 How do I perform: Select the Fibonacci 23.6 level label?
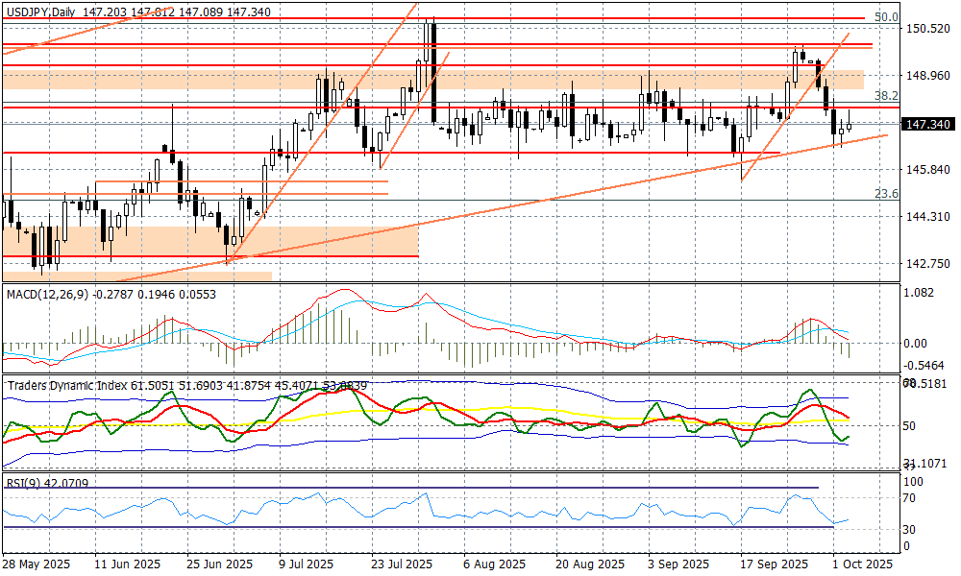click(x=886, y=194)
